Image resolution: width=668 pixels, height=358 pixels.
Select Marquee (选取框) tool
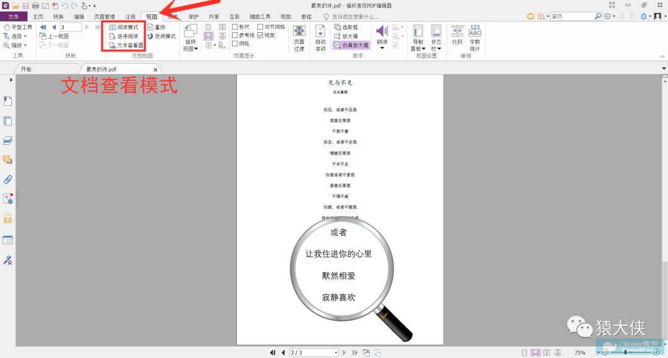(x=346, y=27)
